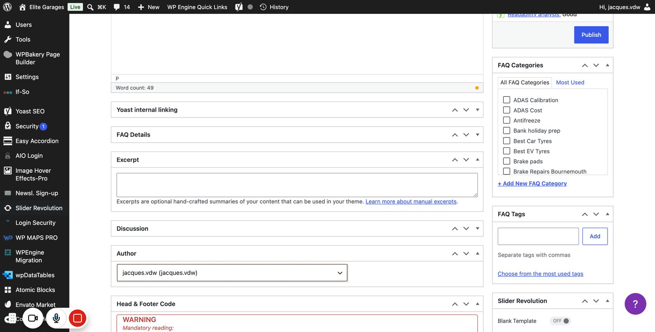Image resolution: width=655 pixels, height=332 pixels.
Task: Toggle the Blank Template switch
Action: coord(560,321)
